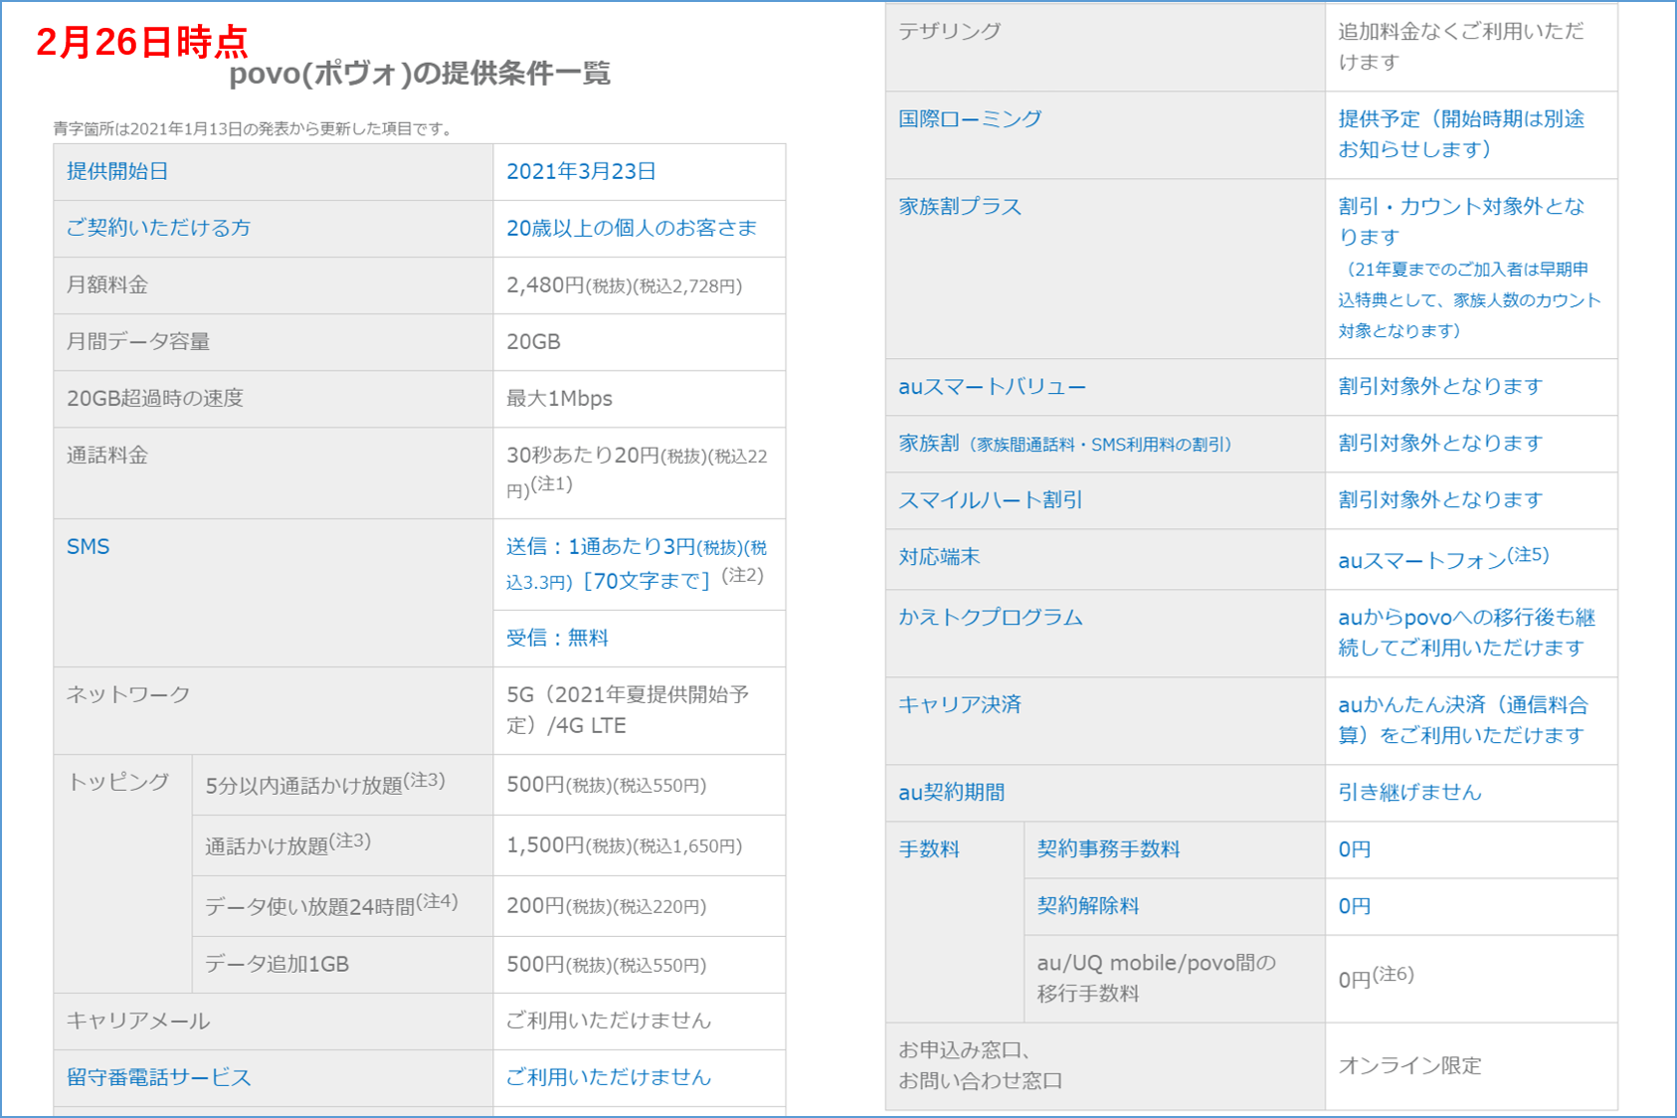The height and width of the screenshot is (1118, 1677).
Task: Click the '家族割プラス' row label
Action: [x=960, y=206]
